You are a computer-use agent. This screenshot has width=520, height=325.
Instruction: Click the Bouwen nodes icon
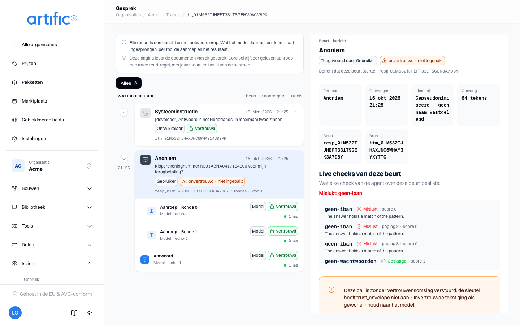click(x=14, y=188)
